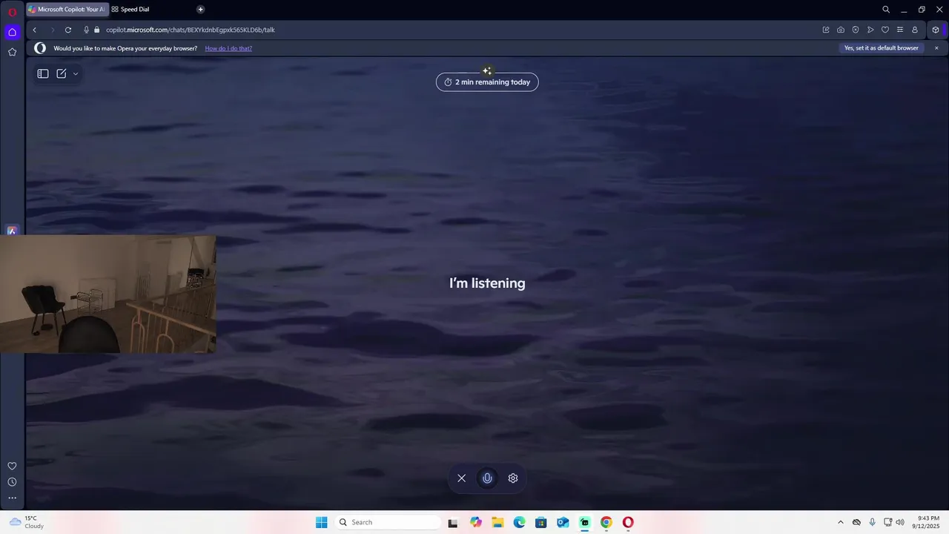
Task: Start a new chat with compose icon
Action: tap(62, 73)
